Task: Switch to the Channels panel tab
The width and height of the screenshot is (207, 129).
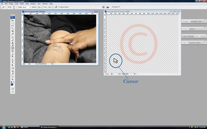Action: tap(192, 43)
